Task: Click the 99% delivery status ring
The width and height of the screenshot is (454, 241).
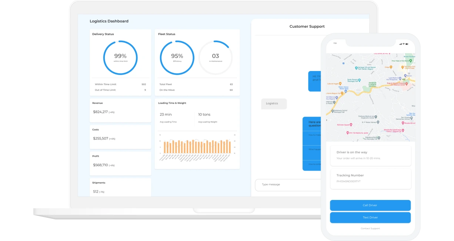Action: [120, 58]
